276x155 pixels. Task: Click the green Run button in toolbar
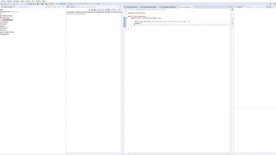(x=38, y=4)
